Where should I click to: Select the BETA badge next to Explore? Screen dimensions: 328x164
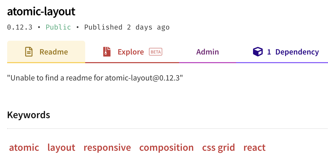click(155, 51)
